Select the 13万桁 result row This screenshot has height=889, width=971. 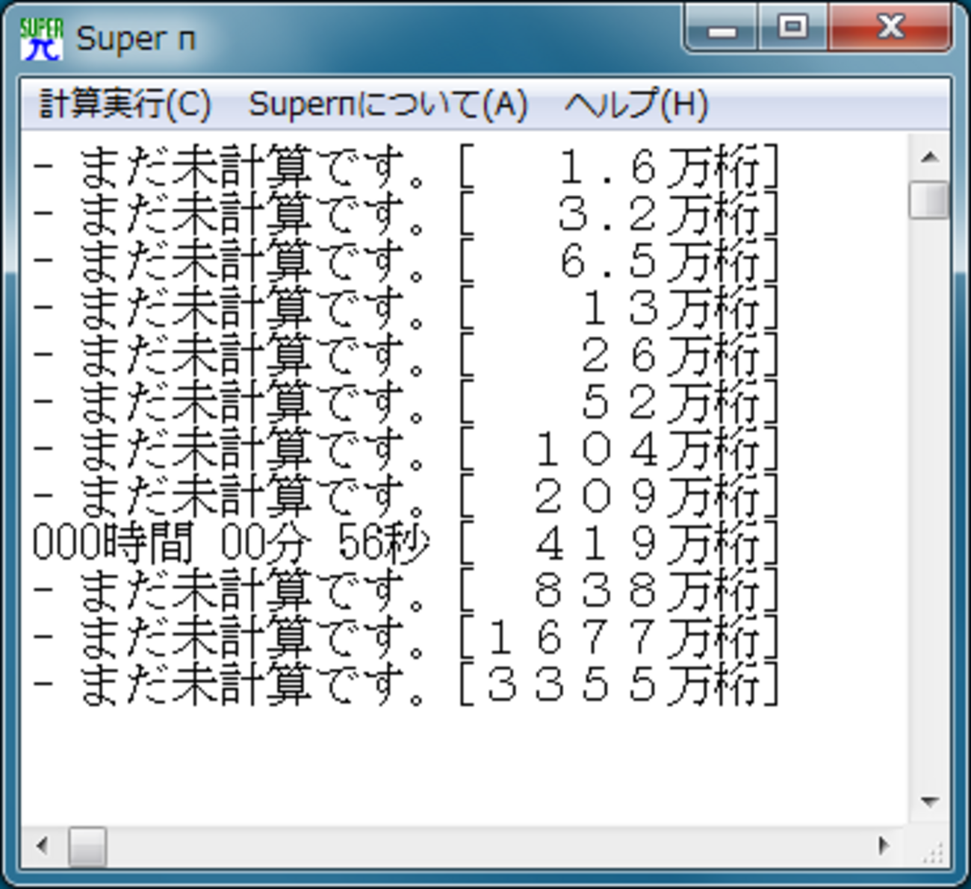pyautogui.click(x=406, y=308)
